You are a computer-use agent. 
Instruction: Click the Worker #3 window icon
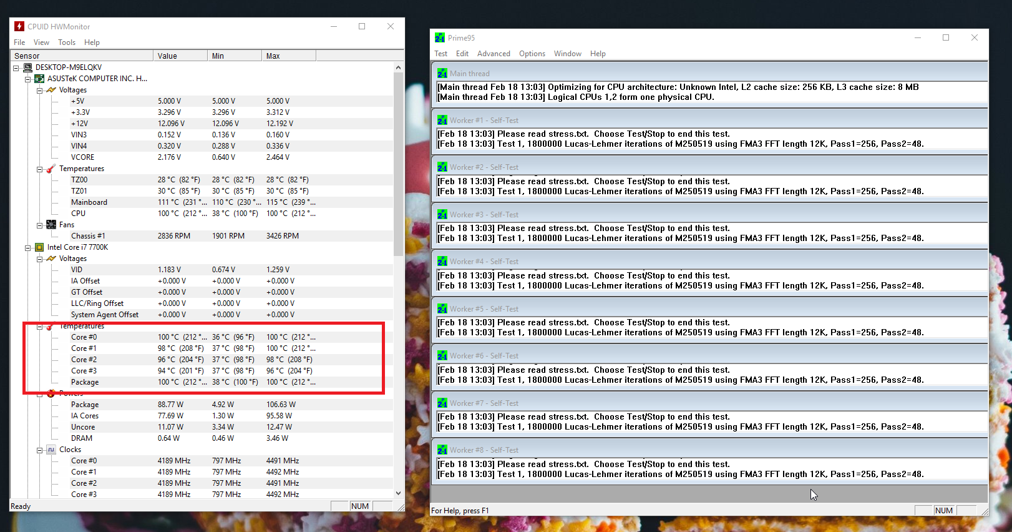(442, 214)
